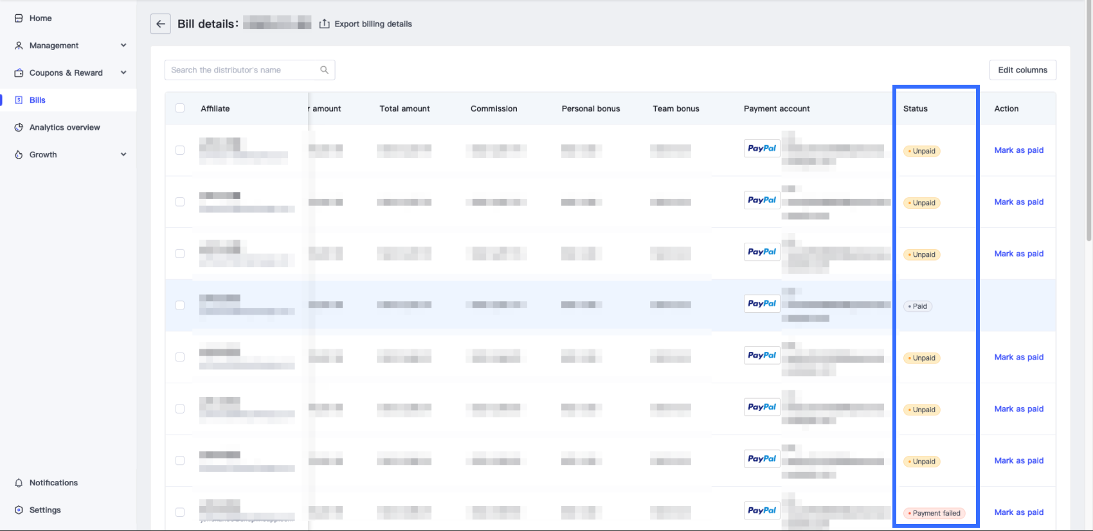Click the back arrow next to Bill details
1093x531 pixels.
(x=160, y=24)
